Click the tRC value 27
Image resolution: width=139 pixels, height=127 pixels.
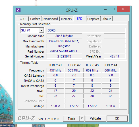click(74, 96)
